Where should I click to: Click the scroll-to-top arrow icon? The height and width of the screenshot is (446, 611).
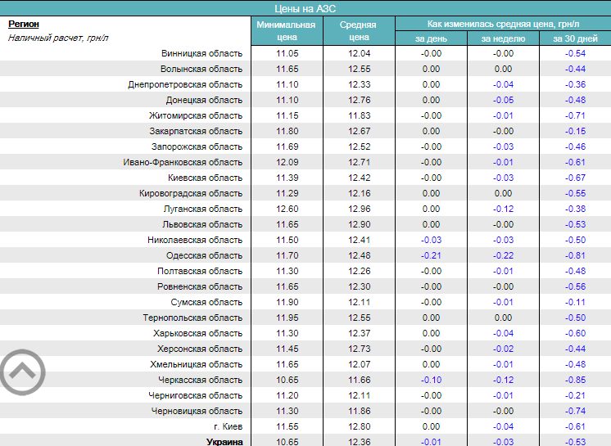point(22,372)
